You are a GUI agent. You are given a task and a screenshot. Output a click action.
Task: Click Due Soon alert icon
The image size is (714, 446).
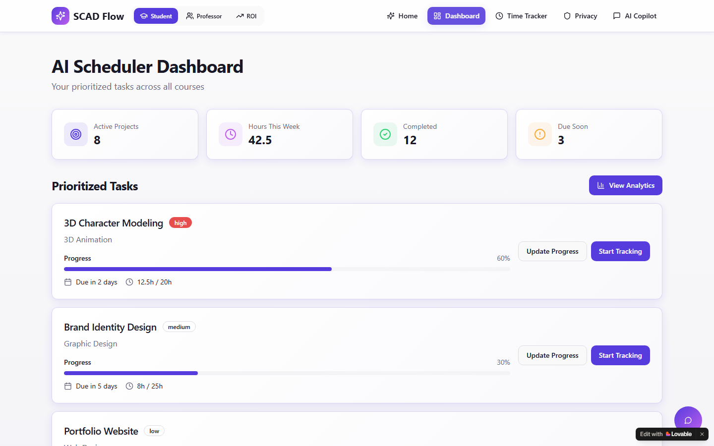coord(540,134)
